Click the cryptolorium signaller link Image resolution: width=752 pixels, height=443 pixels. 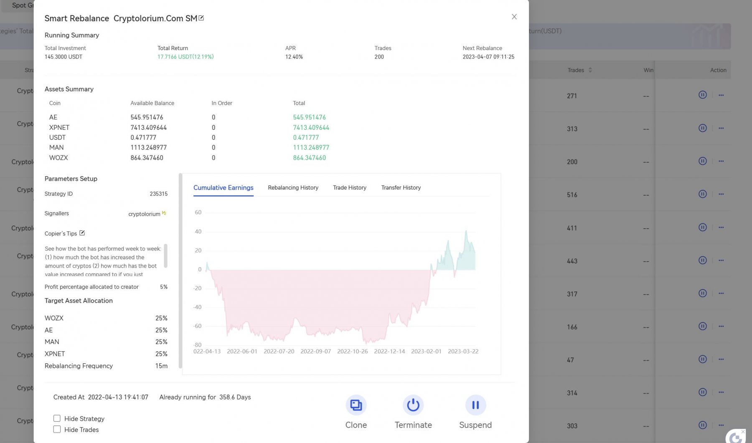[x=144, y=214]
